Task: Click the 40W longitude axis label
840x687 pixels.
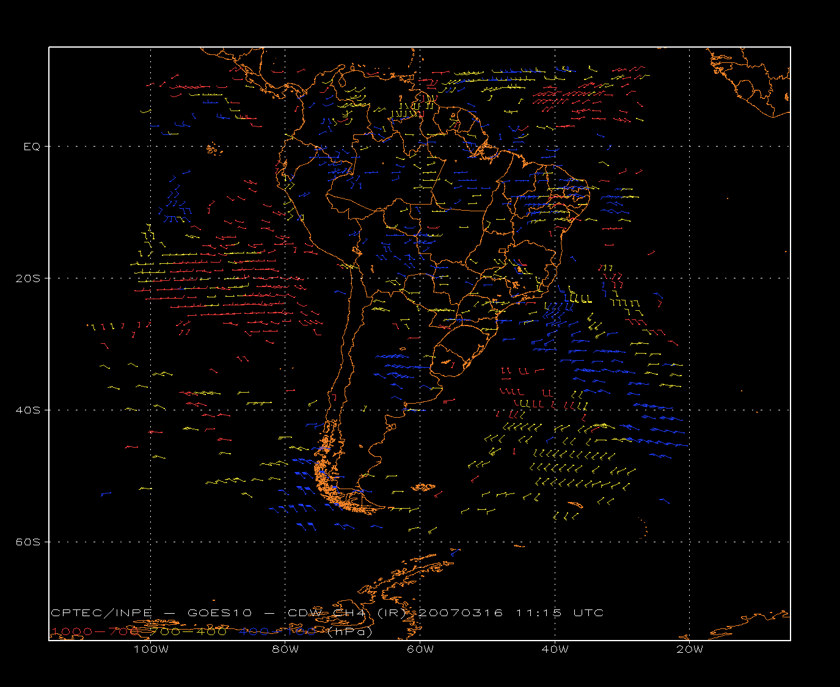Action: 555,649
